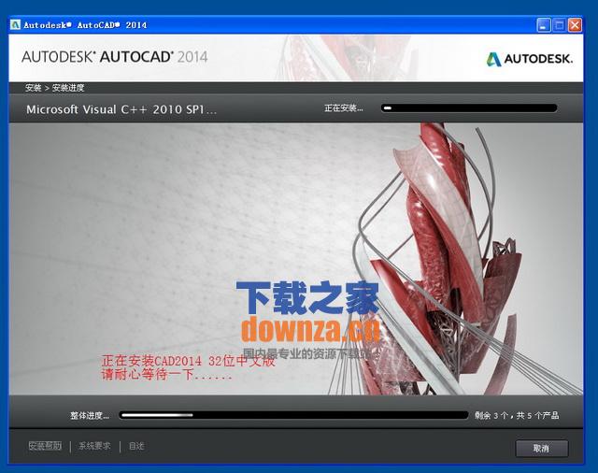
Task: Click the window title Autodesk AutoCAD 2014
Action: click(85, 25)
